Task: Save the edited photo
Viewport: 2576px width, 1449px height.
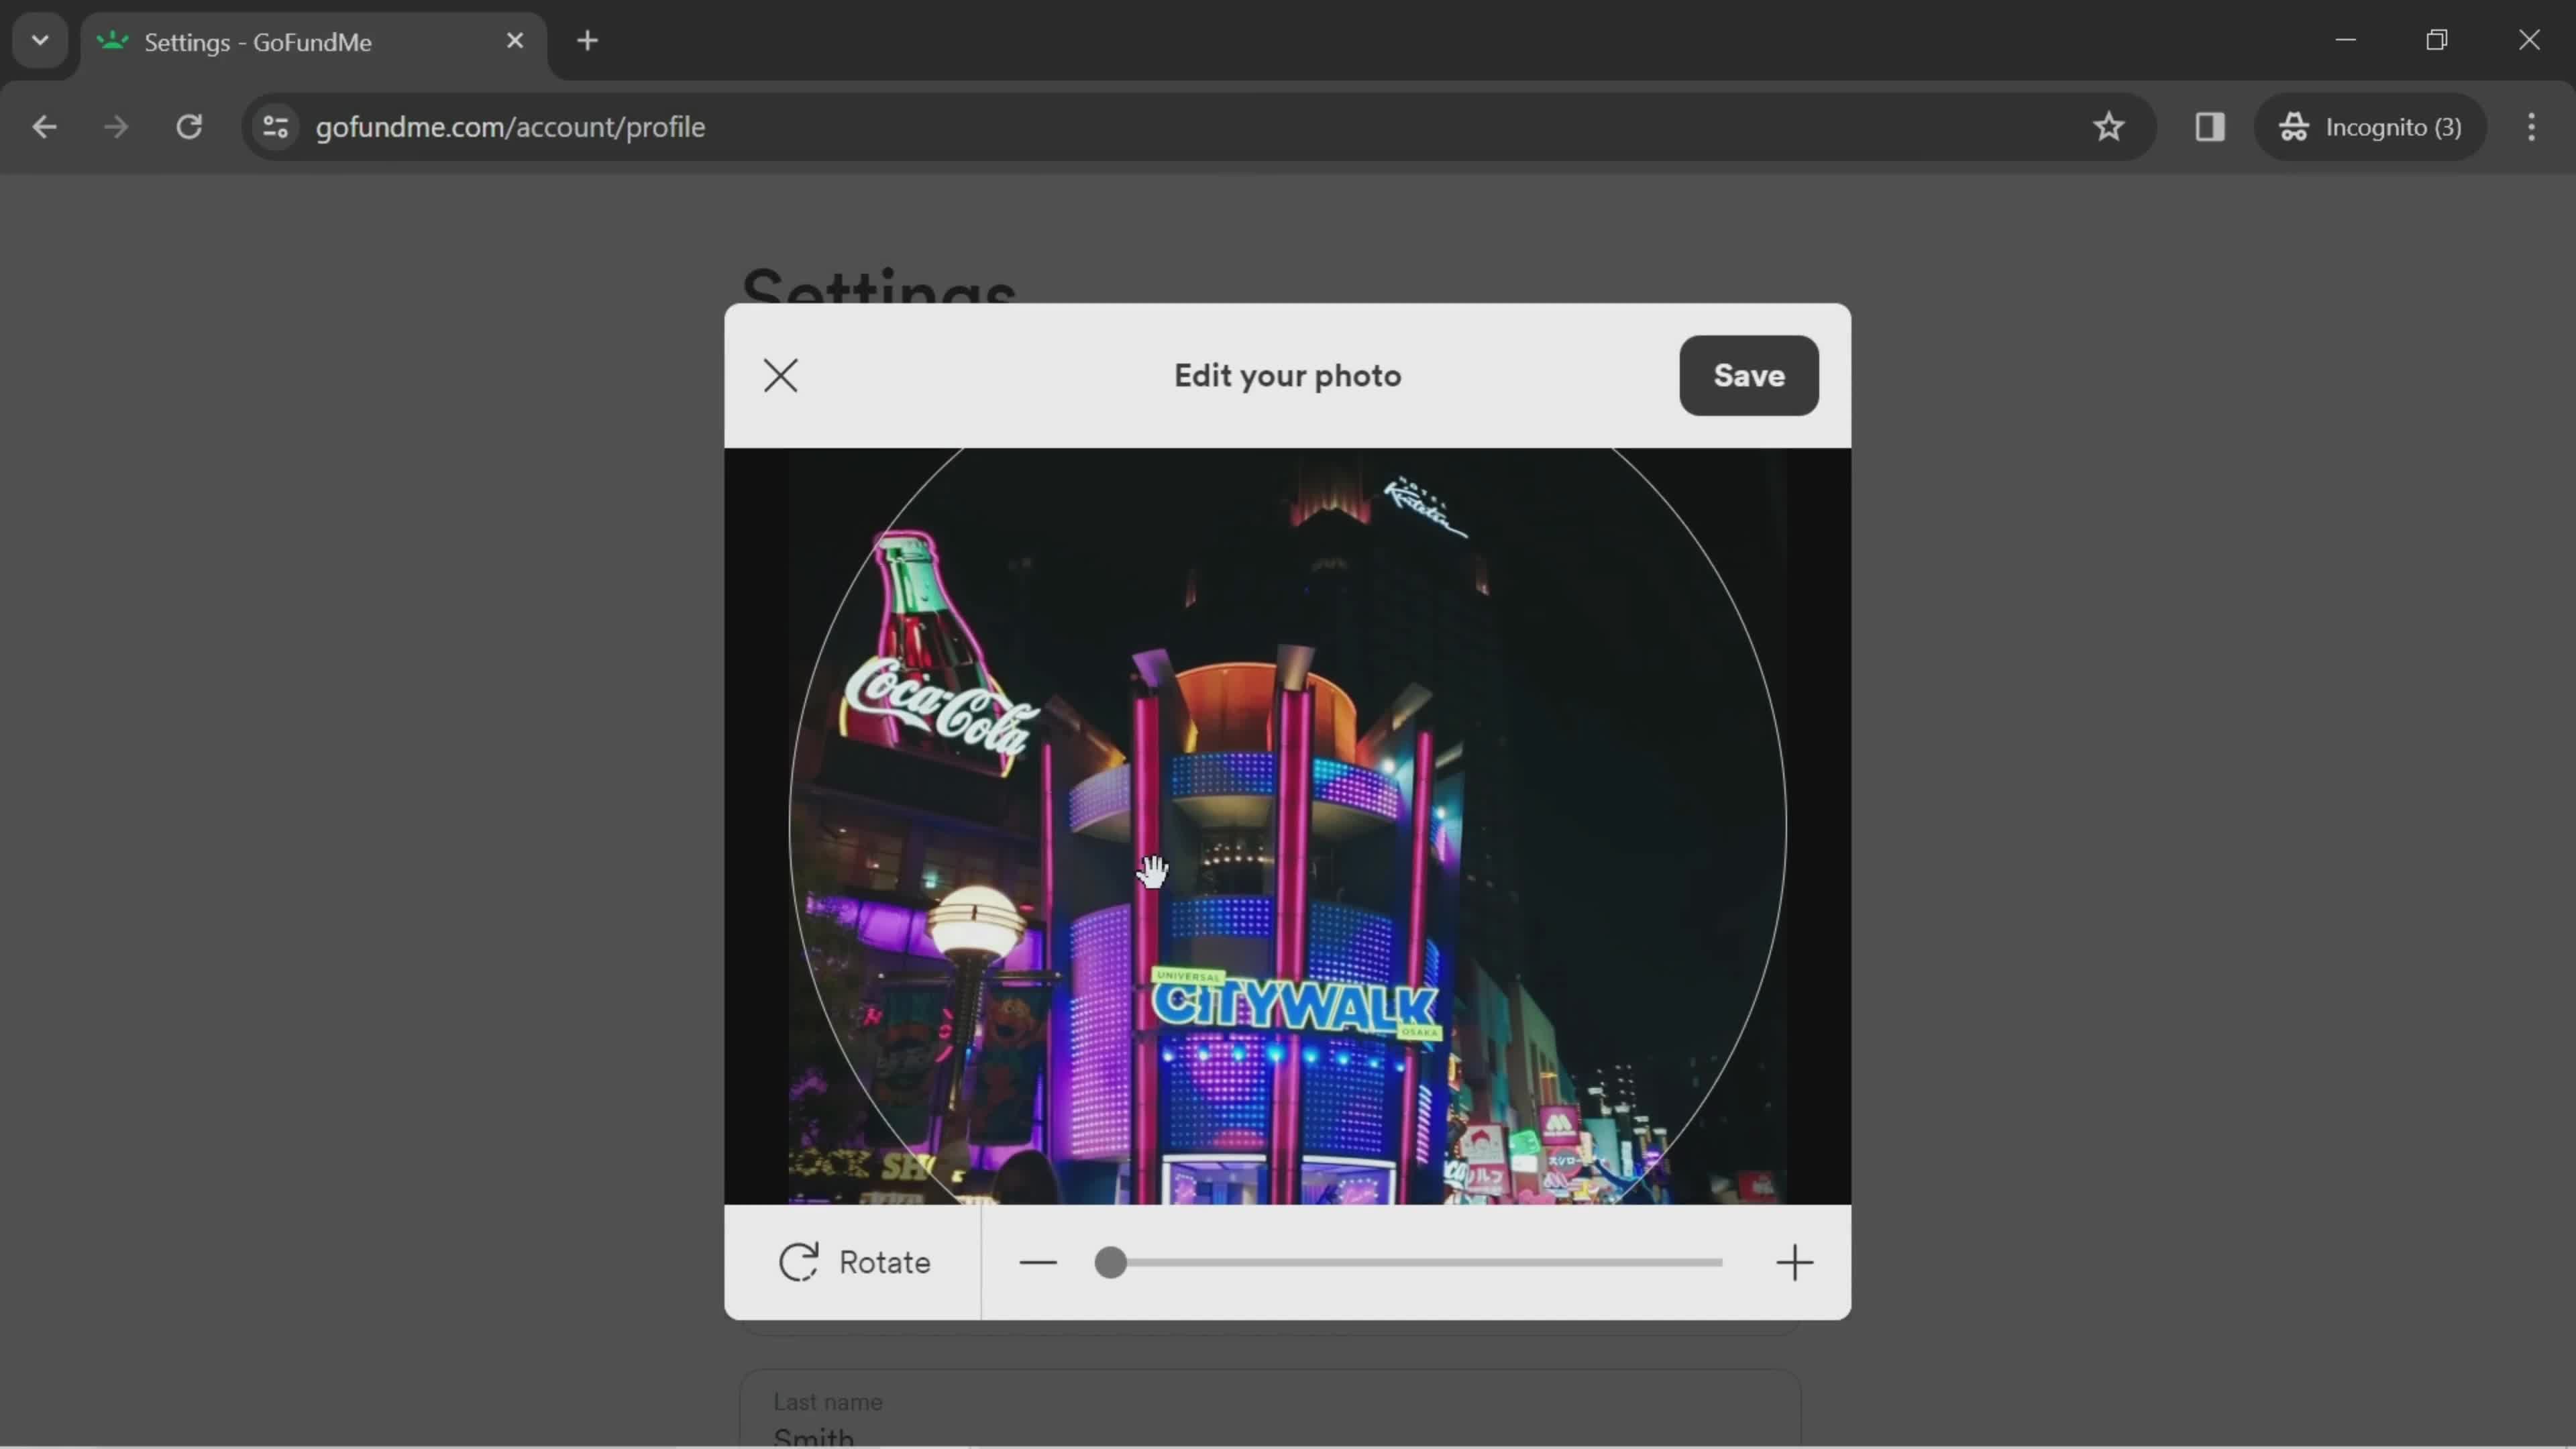Action: [1749, 376]
